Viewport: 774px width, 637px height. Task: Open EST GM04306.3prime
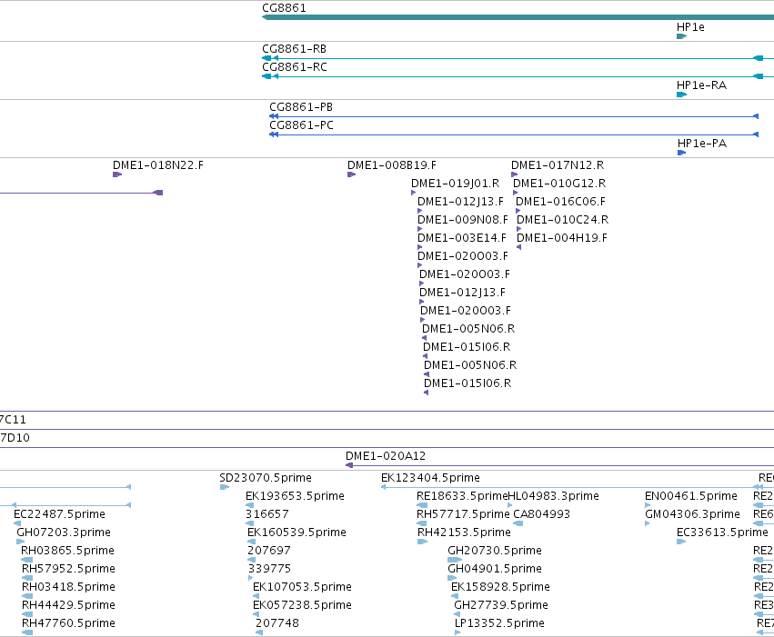(648, 523)
